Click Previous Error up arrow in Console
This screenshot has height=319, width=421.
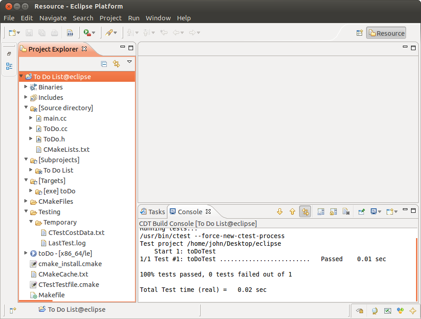click(292, 212)
